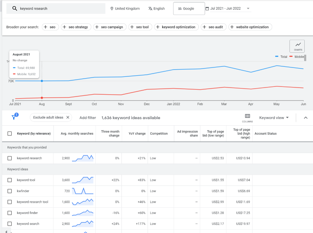
Task: Select the 'keyword tool' row checkbox
Action: coord(10,180)
